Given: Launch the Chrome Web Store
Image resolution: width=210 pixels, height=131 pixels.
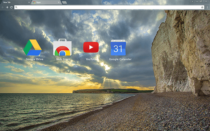Looking at the screenshot, I should [x=62, y=47].
